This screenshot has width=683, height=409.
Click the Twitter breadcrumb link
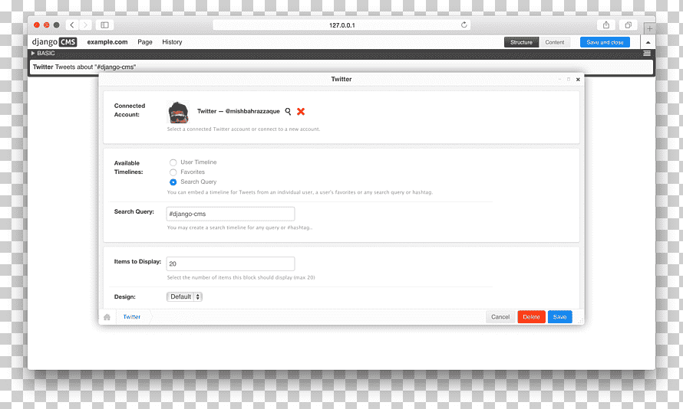(x=131, y=317)
